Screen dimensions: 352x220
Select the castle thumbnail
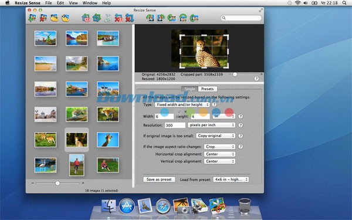click(x=108, y=89)
